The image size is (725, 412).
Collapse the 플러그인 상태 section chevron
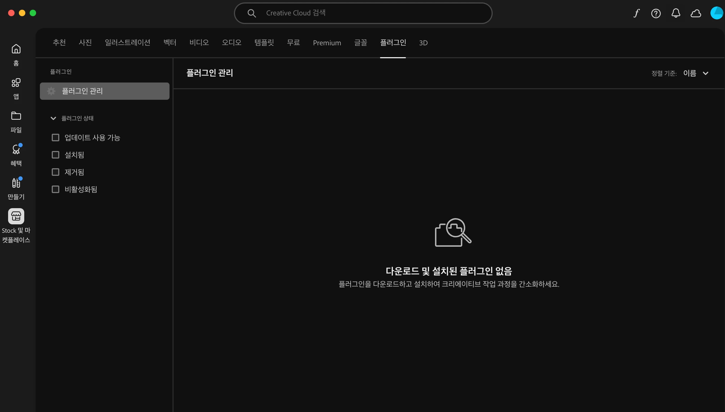[53, 118]
